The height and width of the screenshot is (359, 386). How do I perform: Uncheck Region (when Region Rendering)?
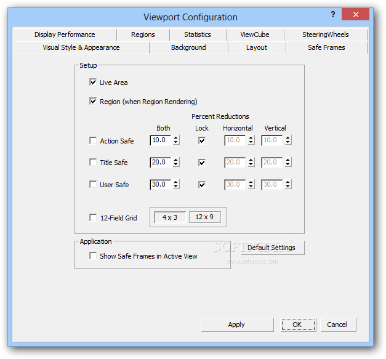click(x=93, y=101)
